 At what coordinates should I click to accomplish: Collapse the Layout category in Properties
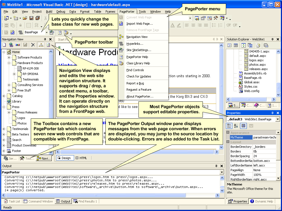(x=228, y=142)
